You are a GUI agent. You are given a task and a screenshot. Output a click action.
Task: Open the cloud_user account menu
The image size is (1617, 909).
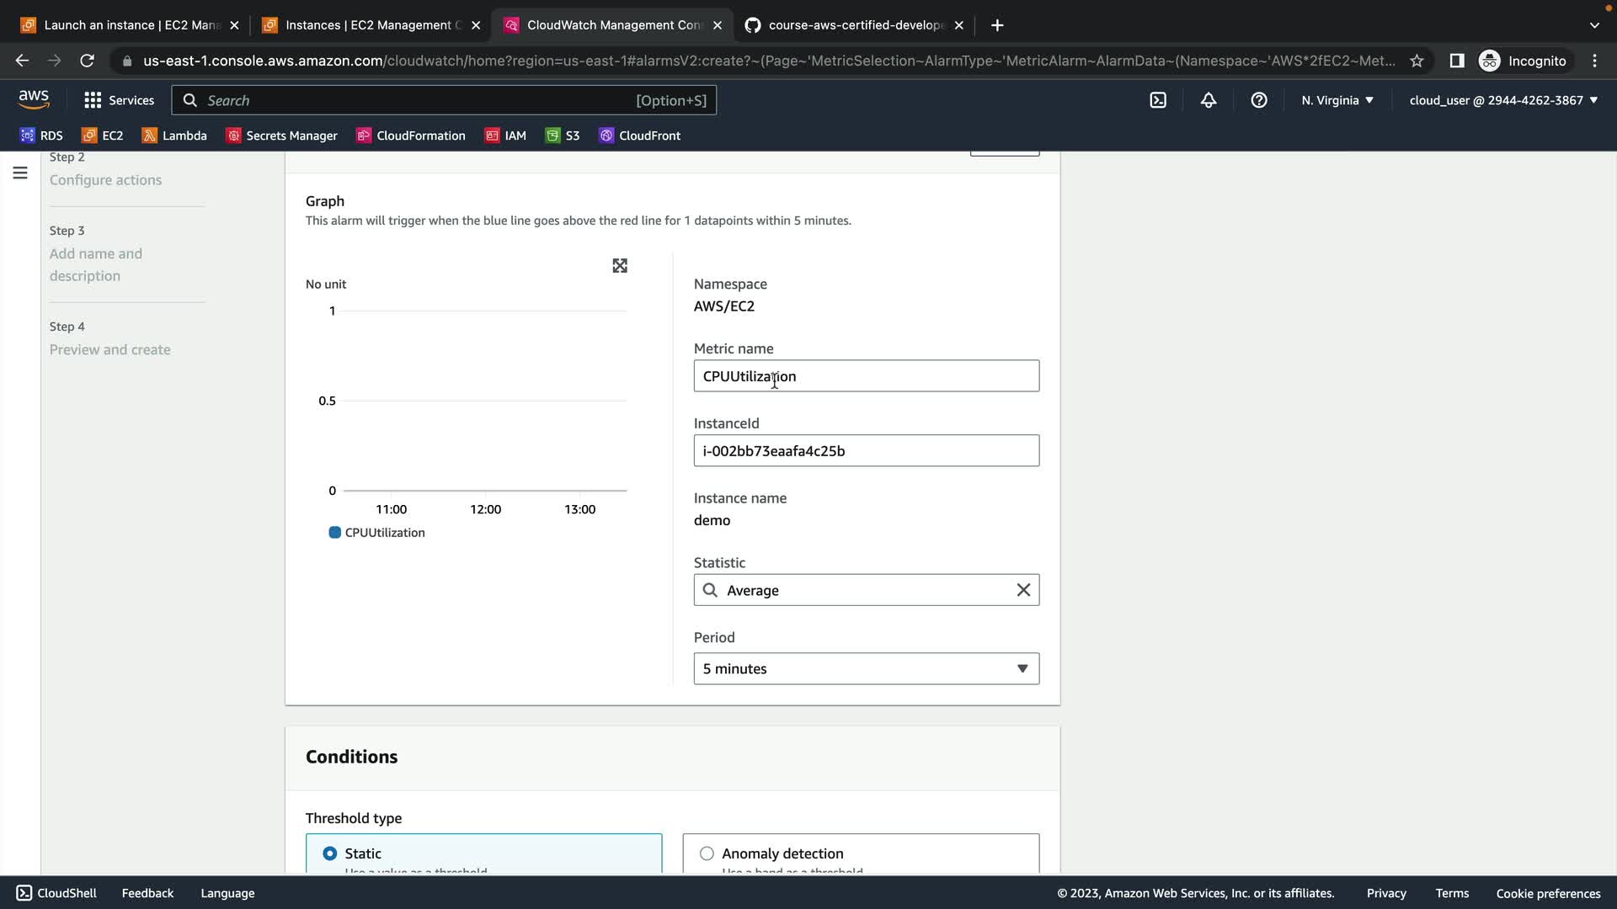coord(1503,100)
